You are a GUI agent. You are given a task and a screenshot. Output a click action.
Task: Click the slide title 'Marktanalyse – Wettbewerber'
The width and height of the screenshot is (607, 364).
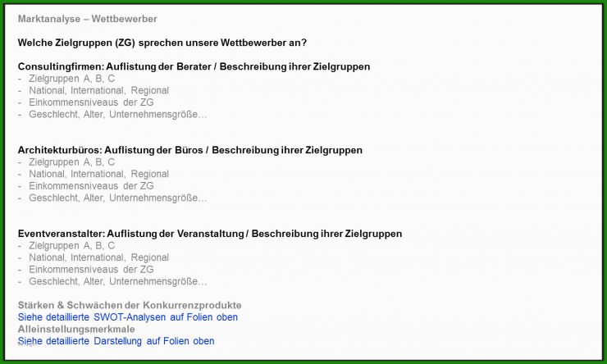[x=88, y=19]
